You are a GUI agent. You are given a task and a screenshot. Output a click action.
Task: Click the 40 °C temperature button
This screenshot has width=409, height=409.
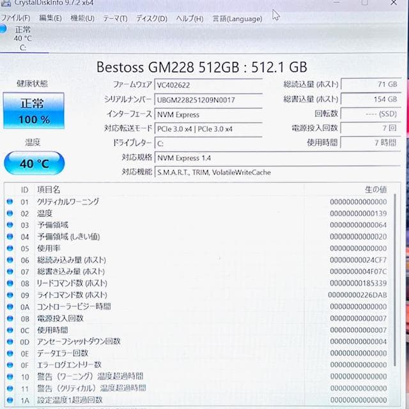[34, 164]
